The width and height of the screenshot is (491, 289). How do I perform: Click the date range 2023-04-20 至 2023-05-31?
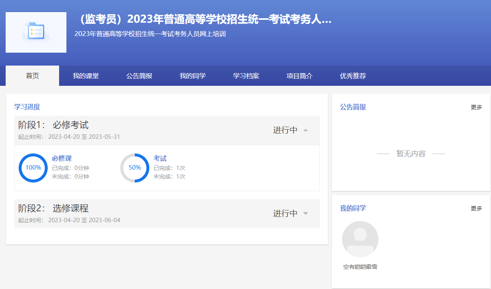coord(84,137)
